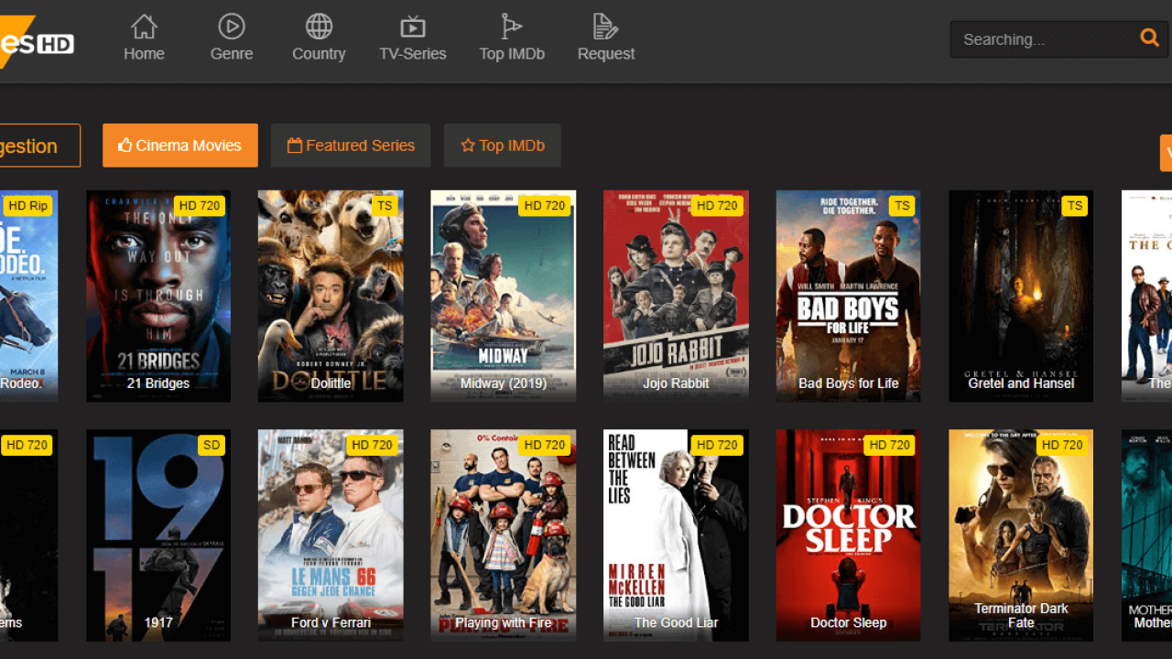Screen dimensions: 1172x659
Task: Click the Top IMDb flag icon
Action: (x=512, y=27)
